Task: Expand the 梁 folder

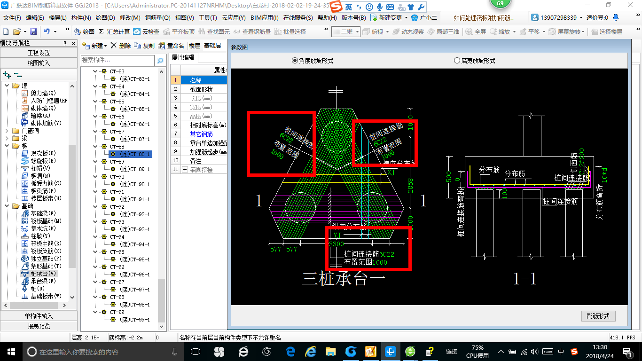Action: tap(7, 138)
